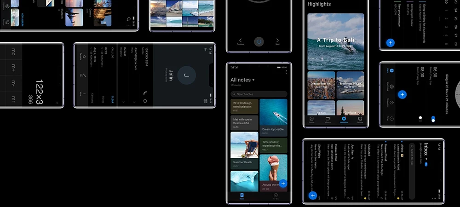Switch to Albums tab in Gallery

click(328, 120)
